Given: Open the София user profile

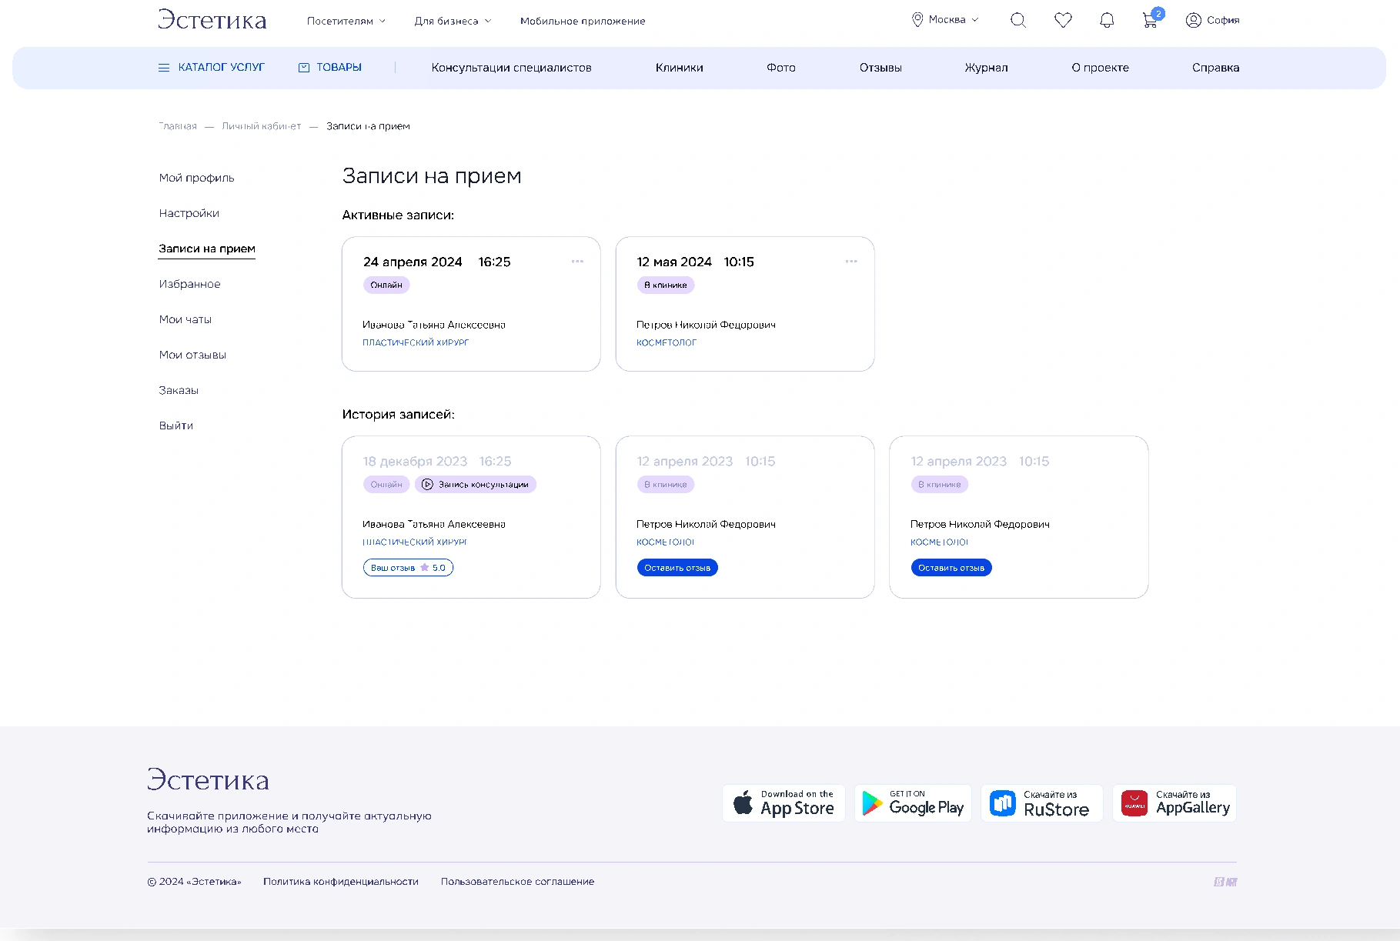Looking at the screenshot, I should (1212, 20).
